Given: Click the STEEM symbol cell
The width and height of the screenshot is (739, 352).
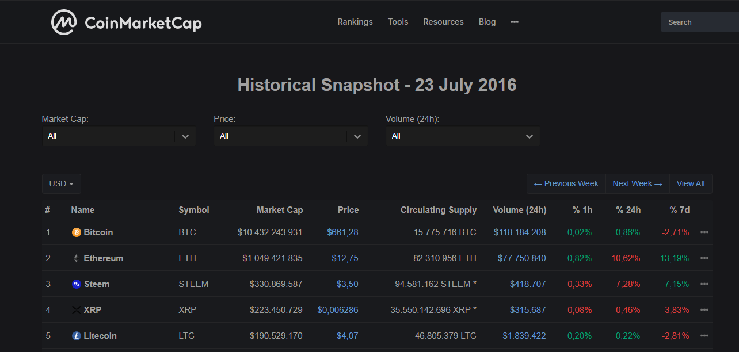Looking at the screenshot, I should [x=193, y=284].
